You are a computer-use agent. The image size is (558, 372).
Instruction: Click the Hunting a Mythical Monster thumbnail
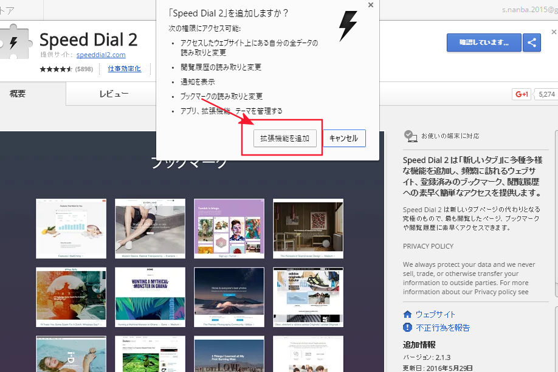tap(150, 297)
